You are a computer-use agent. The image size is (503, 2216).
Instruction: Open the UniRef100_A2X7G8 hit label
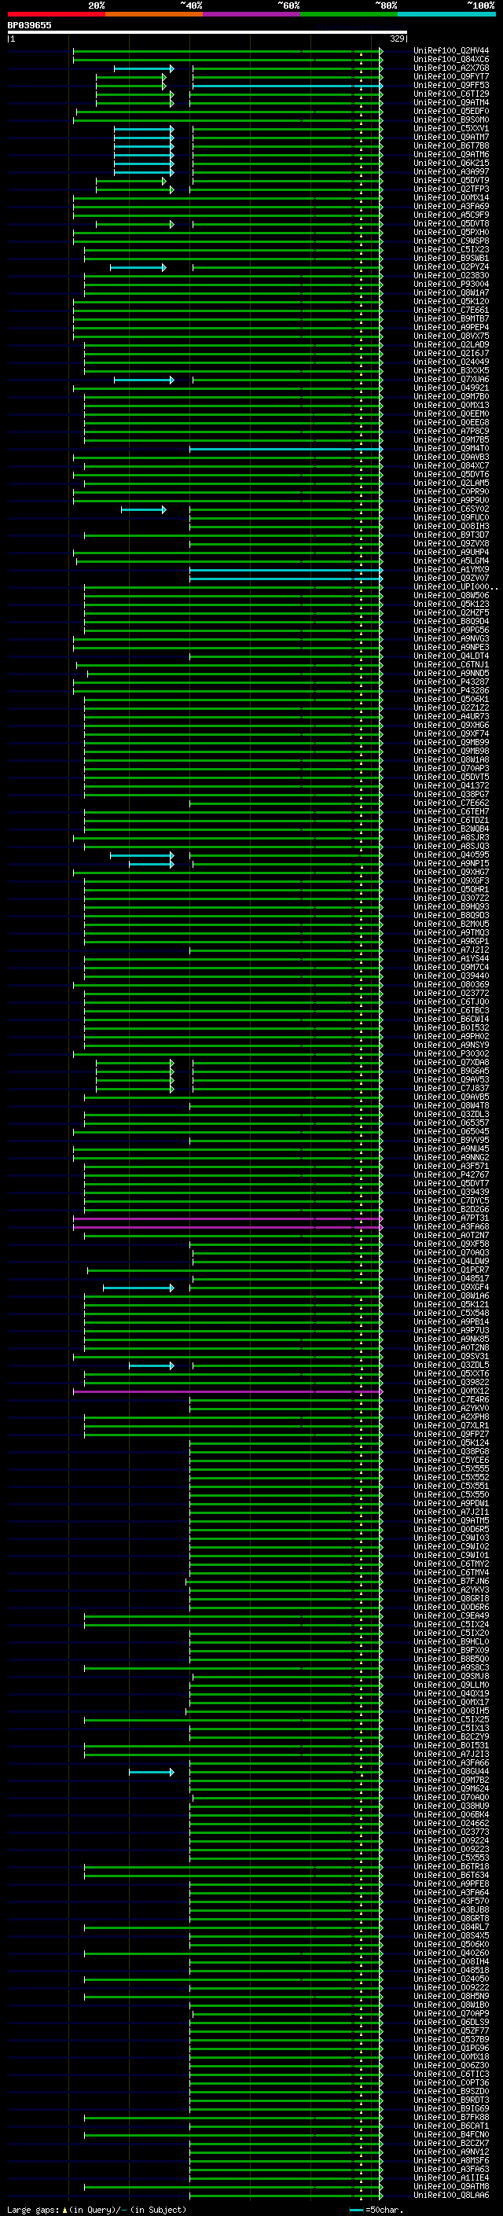tap(451, 68)
